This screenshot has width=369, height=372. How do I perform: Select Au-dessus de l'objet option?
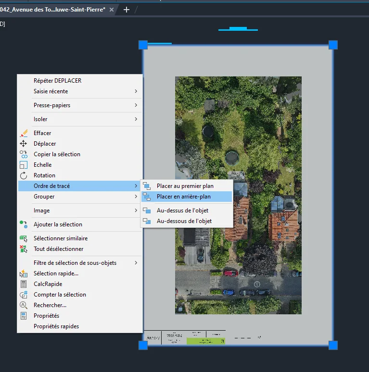coord(182,211)
